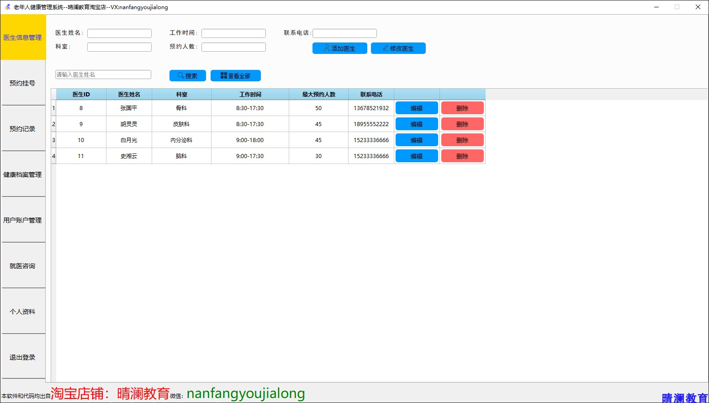Click 史湘云's 9:00-17:30 work time cell
The width and height of the screenshot is (709, 403).
pyautogui.click(x=250, y=156)
